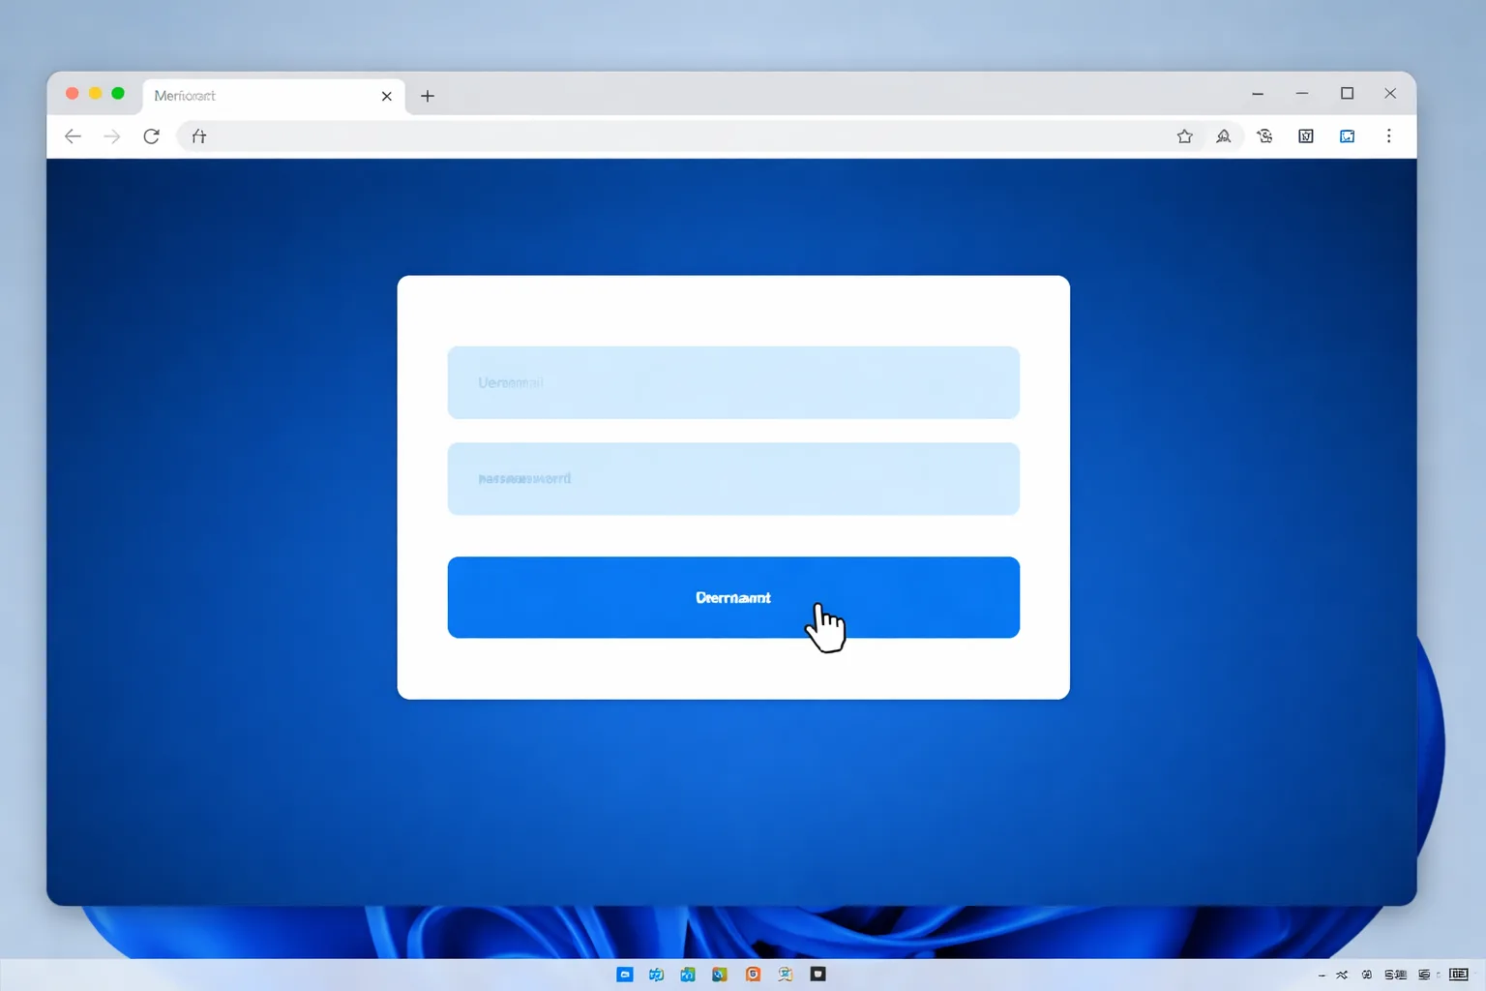This screenshot has height=991, width=1486.
Task: Click the crossed-tools system tray icon
Action: [1342, 975]
